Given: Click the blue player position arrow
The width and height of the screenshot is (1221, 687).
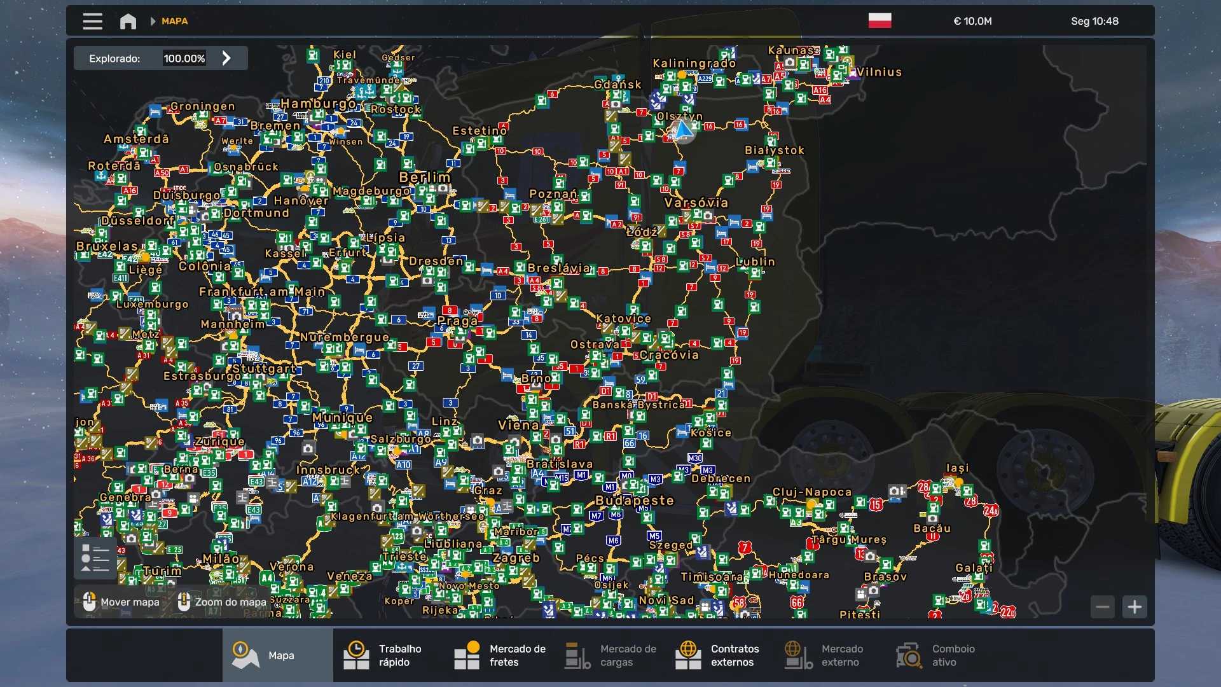Looking at the screenshot, I should tap(683, 130).
